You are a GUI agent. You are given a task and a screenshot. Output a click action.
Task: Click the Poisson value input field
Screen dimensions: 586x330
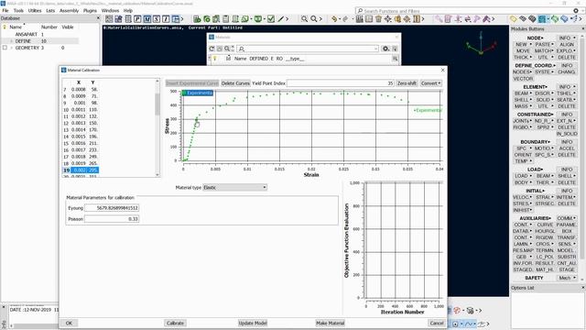click(112, 219)
